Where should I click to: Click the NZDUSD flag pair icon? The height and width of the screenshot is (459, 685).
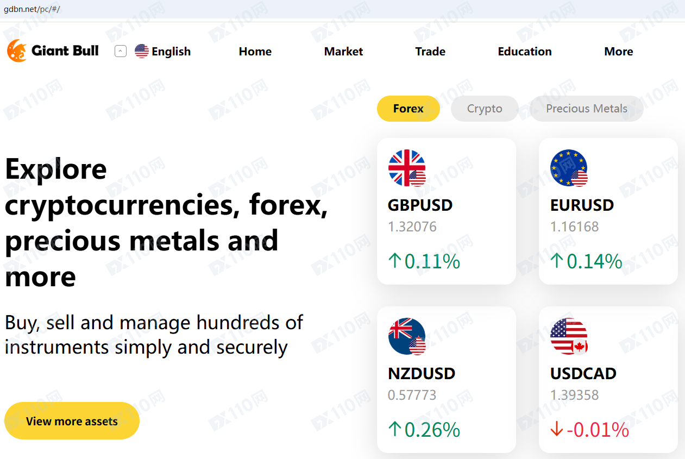click(x=407, y=336)
